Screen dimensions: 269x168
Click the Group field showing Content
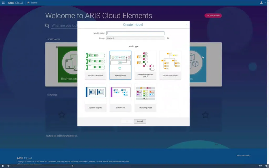coord(135,38)
